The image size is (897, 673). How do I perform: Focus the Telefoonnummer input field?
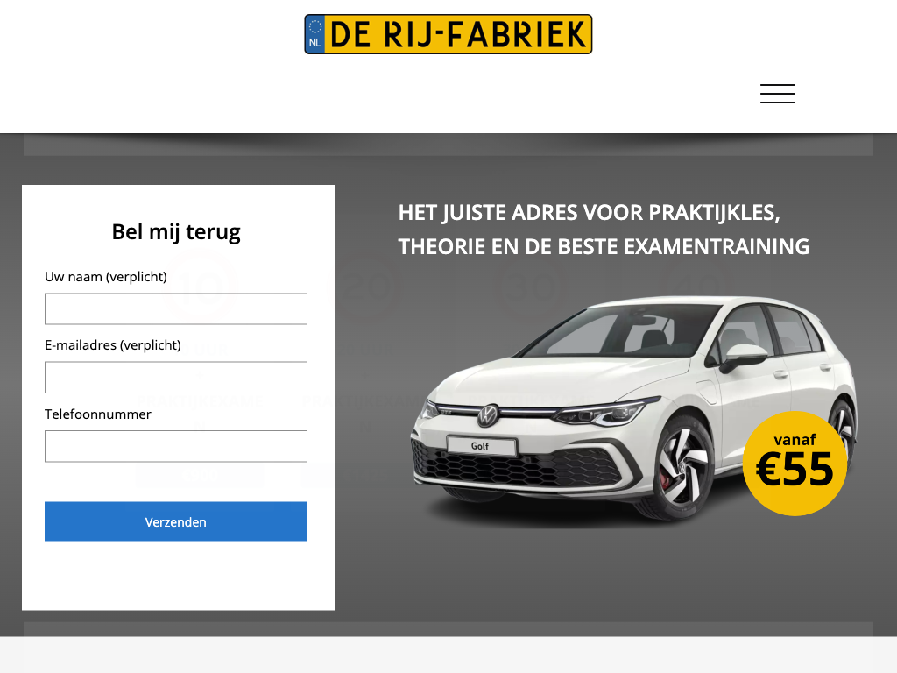(x=175, y=446)
